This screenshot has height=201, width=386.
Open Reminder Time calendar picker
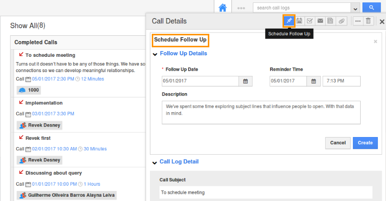314,81
